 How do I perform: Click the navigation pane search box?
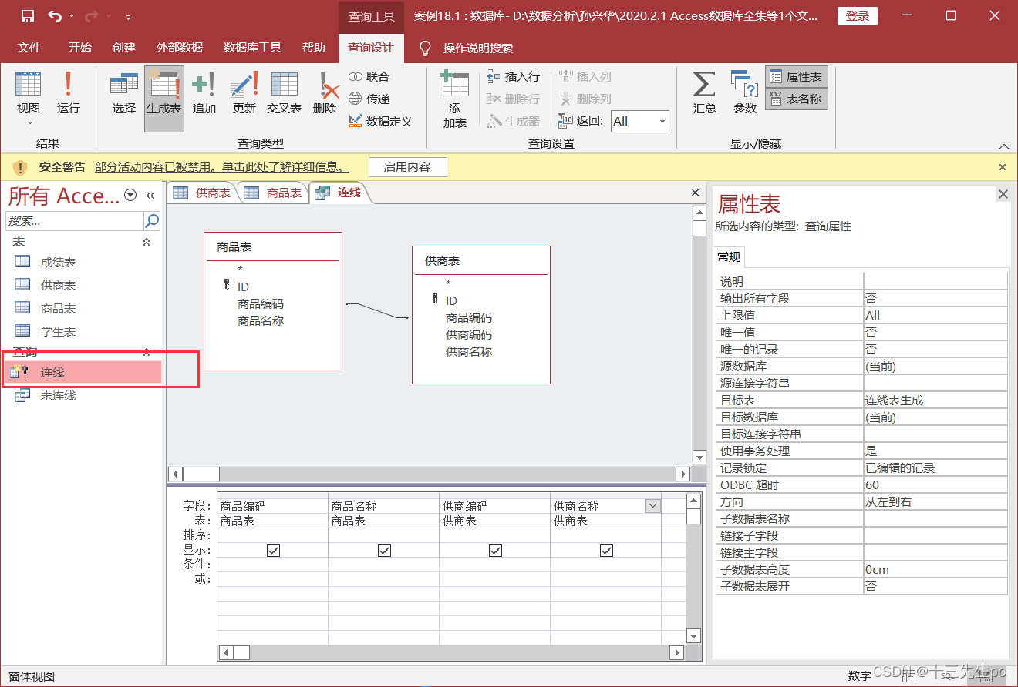(76, 221)
